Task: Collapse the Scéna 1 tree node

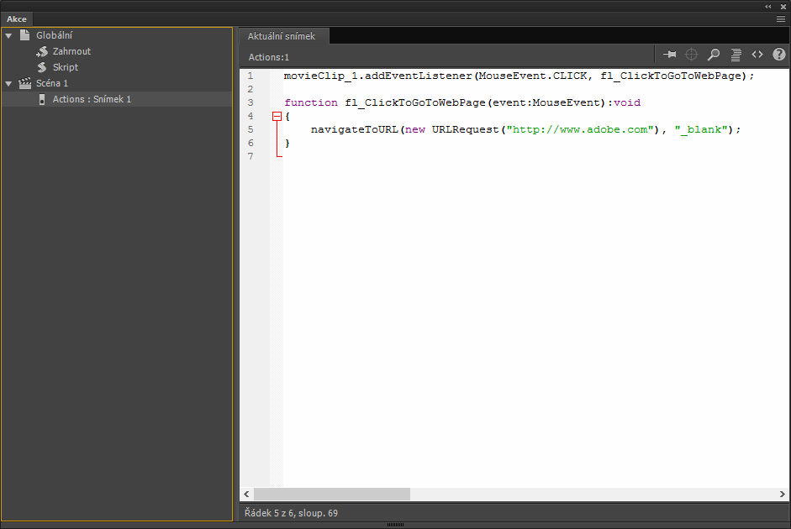Action: (x=8, y=83)
